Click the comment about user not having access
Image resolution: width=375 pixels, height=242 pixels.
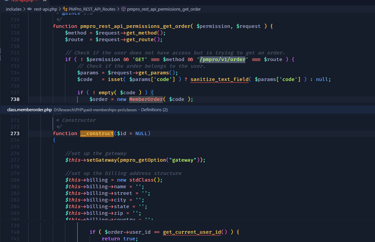tap(175, 53)
